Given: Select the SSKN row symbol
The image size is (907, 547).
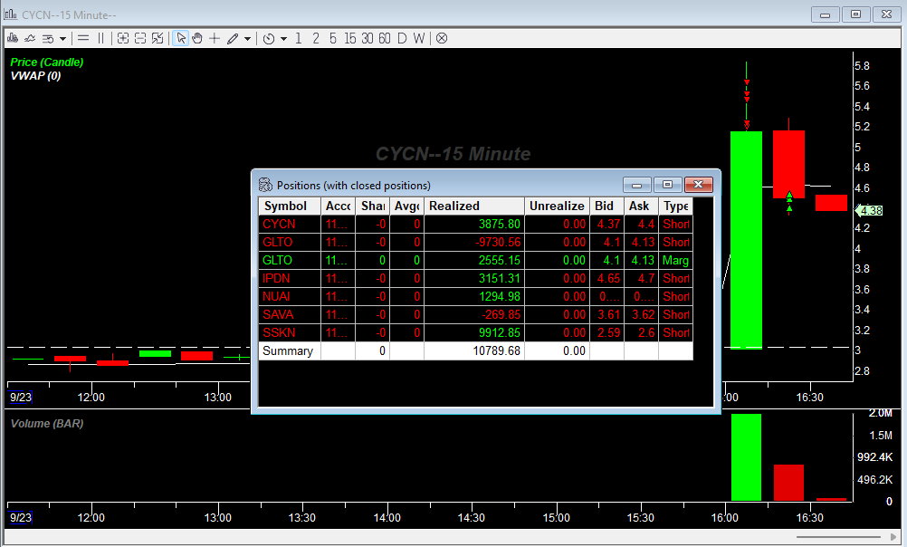Looking at the screenshot, I should (279, 333).
